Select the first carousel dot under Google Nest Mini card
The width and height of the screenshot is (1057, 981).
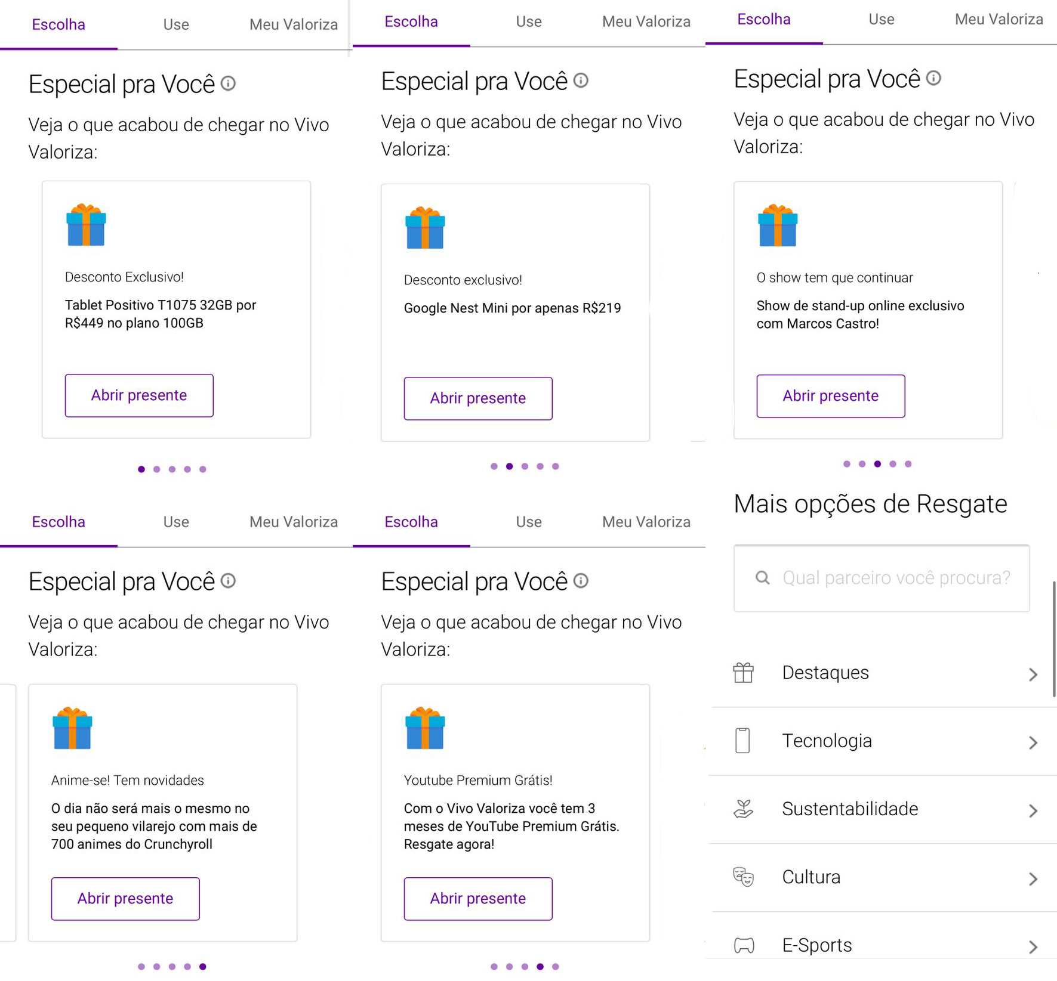pyautogui.click(x=494, y=466)
